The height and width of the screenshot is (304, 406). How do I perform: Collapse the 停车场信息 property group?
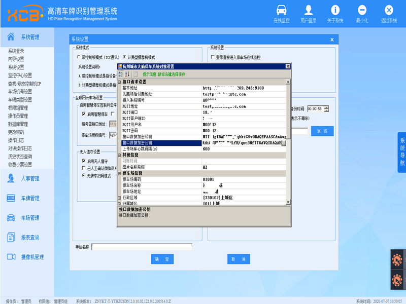[x=120, y=173]
